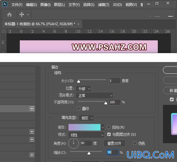
Task: Open the 混合模式 dropdown set to 正常
Action: pyautogui.click(x=95, y=96)
